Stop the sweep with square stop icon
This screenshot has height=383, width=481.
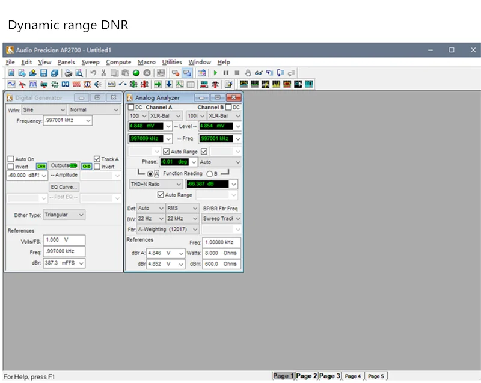pos(237,73)
